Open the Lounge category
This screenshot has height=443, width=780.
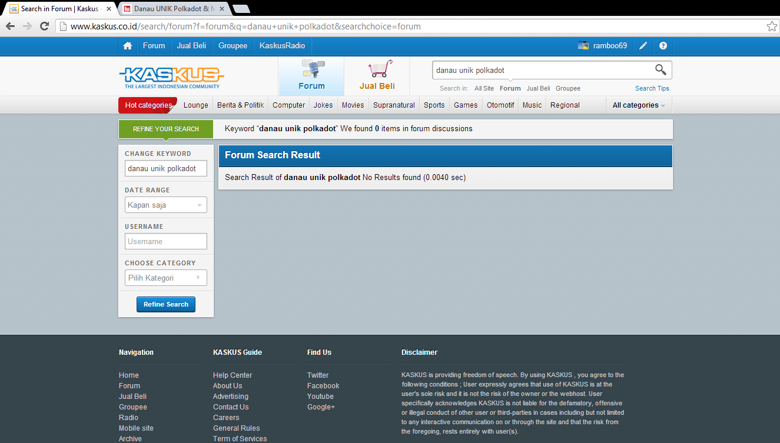(x=196, y=105)
